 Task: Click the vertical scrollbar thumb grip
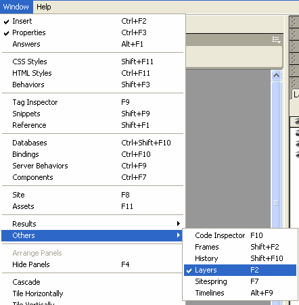coord(276,203)
